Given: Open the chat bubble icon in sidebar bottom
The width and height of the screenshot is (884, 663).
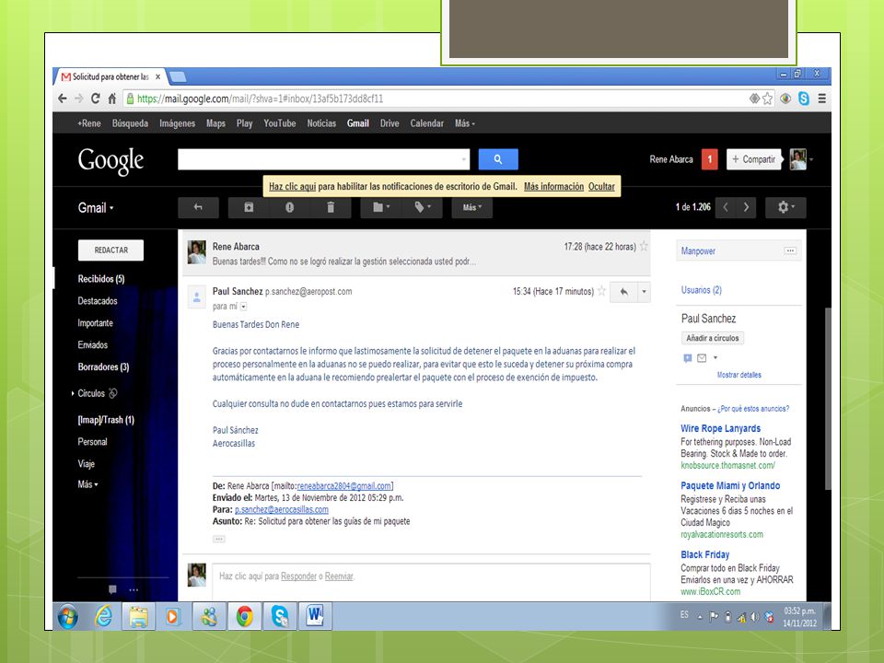Looking at the screenshot, I should (112, 589).
